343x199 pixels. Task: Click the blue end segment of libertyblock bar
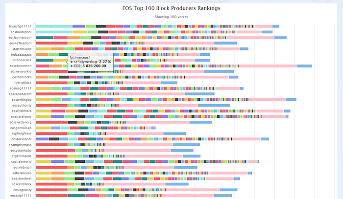(169, 83)
